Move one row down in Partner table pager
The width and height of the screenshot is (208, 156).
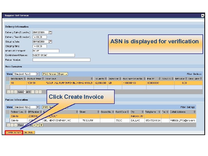point(34,125)
